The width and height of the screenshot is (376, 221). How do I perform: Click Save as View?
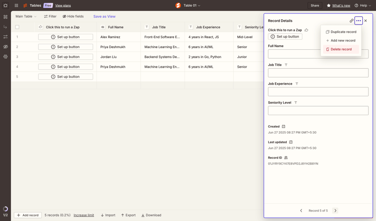click(104, 16)
